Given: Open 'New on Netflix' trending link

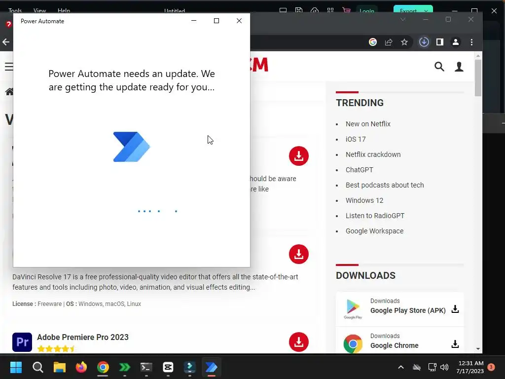Looking at the screenshot, I should point(368,124).
